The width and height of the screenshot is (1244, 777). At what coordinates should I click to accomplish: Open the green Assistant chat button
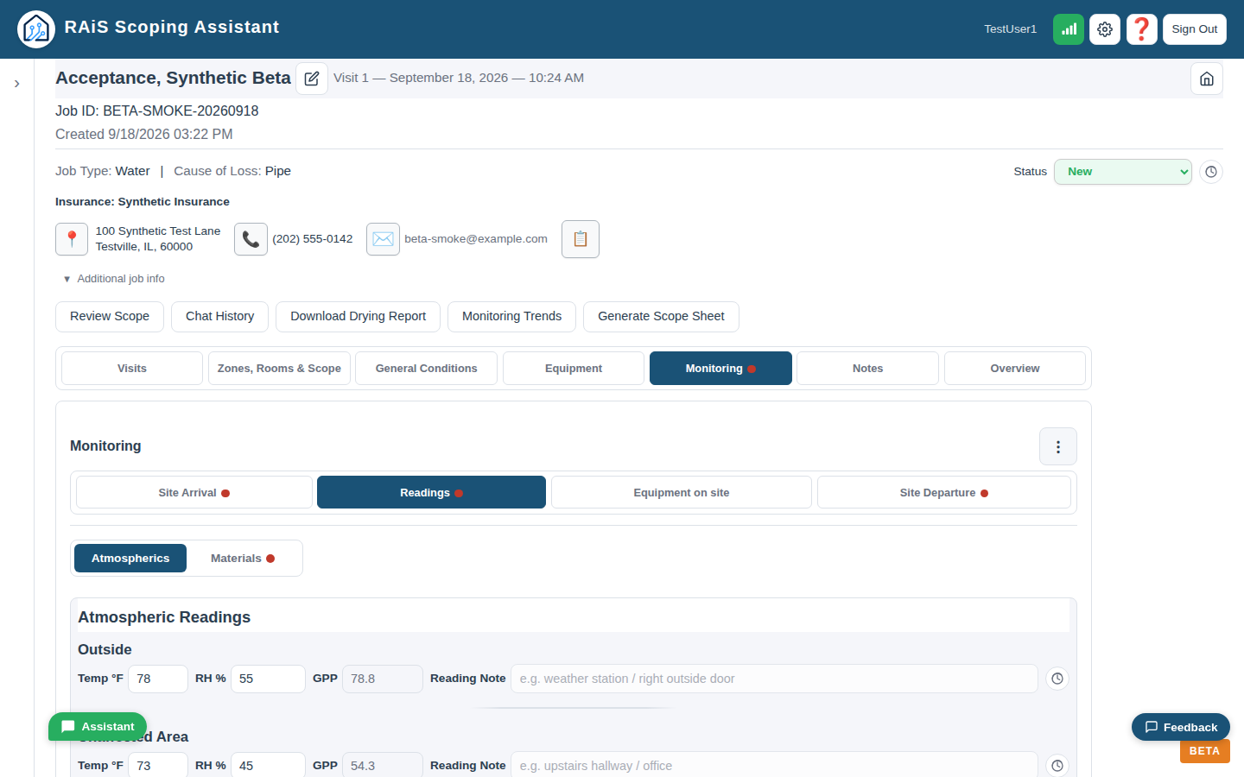pyautogui.click(x=98, y=727)
